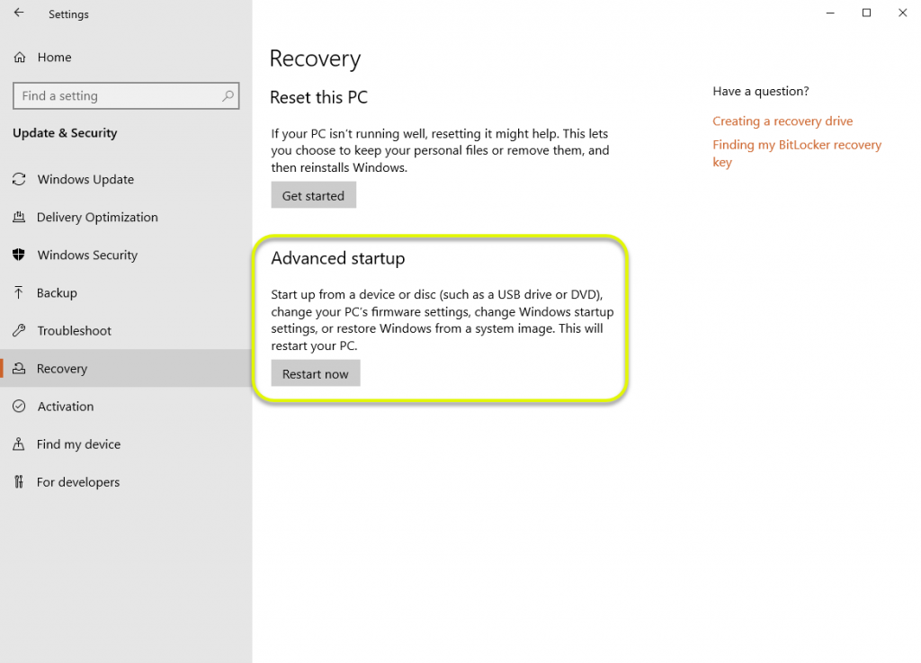This screenshot has height=663, width=921.
Task: Open Finding my BitLocker recovery key link
Action: tap(797, 153)
